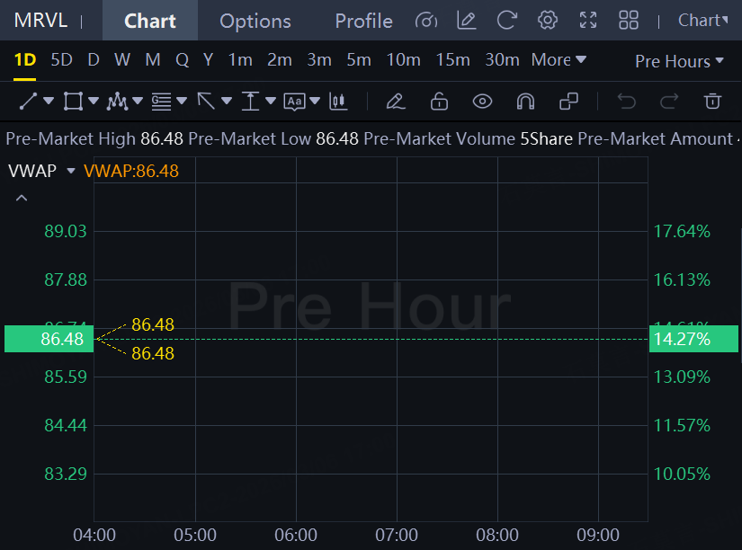Switch to the Options tab
Screen dimensions: 742x550
[x=255, y=22]
